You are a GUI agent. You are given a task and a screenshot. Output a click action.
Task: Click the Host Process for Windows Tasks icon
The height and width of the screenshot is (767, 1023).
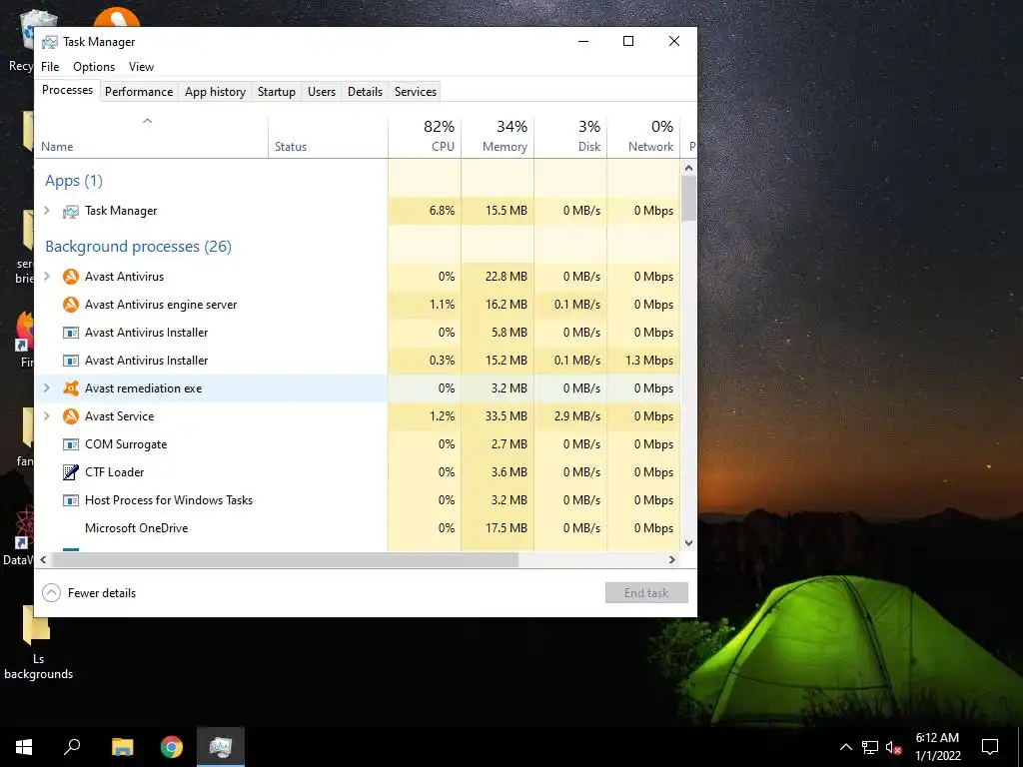(71, 501)
